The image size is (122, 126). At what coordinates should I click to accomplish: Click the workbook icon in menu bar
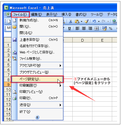(x=9, y=15)
